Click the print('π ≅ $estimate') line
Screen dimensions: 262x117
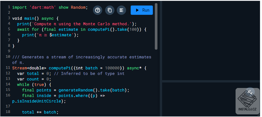(50, 35)
